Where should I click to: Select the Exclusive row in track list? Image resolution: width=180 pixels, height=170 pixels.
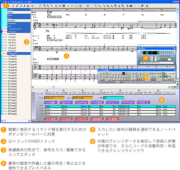coord(19,21)
